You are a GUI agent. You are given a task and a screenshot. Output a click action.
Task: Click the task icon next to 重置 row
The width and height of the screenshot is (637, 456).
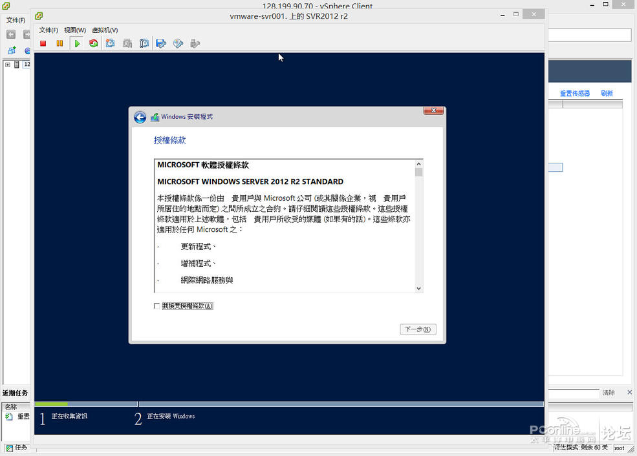click(9, 416)
